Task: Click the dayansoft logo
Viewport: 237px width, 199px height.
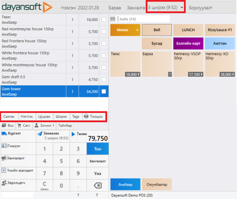Action: [27, 7]
